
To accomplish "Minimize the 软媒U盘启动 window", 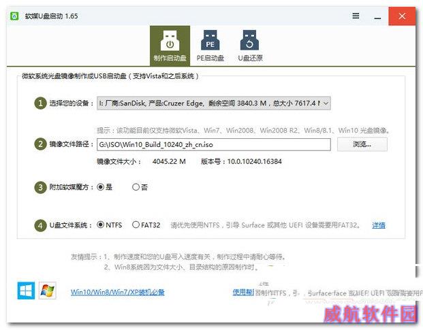I will tap(377, 16).
